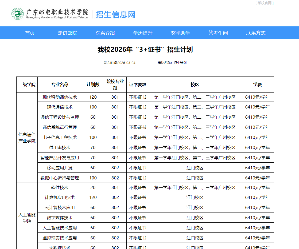Open the 走进邮电 menu item
The height and width of the screenshot is (249, 299).
(67, 33)
